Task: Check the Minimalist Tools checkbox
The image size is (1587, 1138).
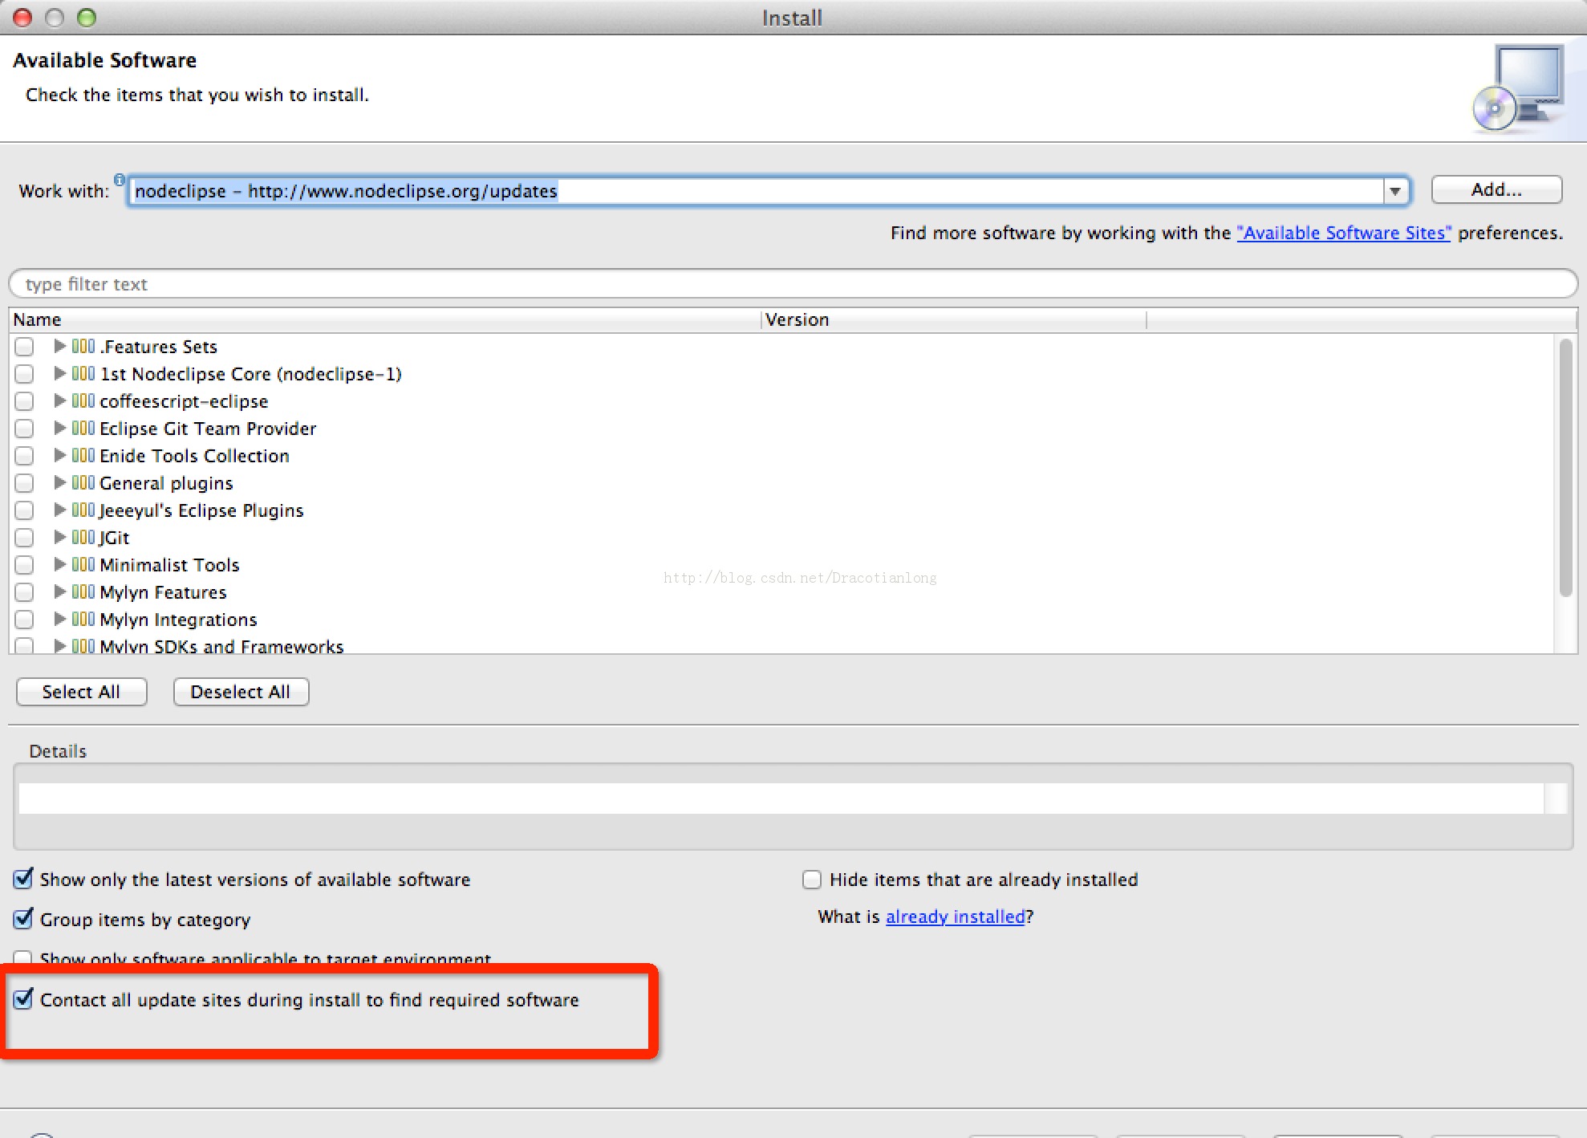Action: pyautogui.click(x=24, y=565)
